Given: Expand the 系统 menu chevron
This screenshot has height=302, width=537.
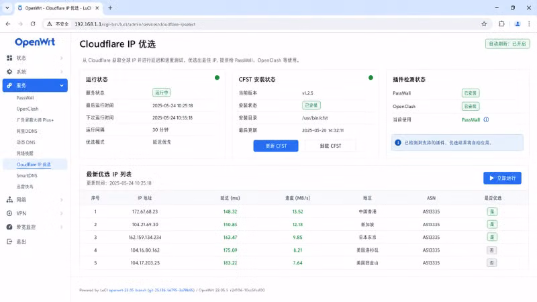Looking at the screenshot, I should click(x=62, y=72).
